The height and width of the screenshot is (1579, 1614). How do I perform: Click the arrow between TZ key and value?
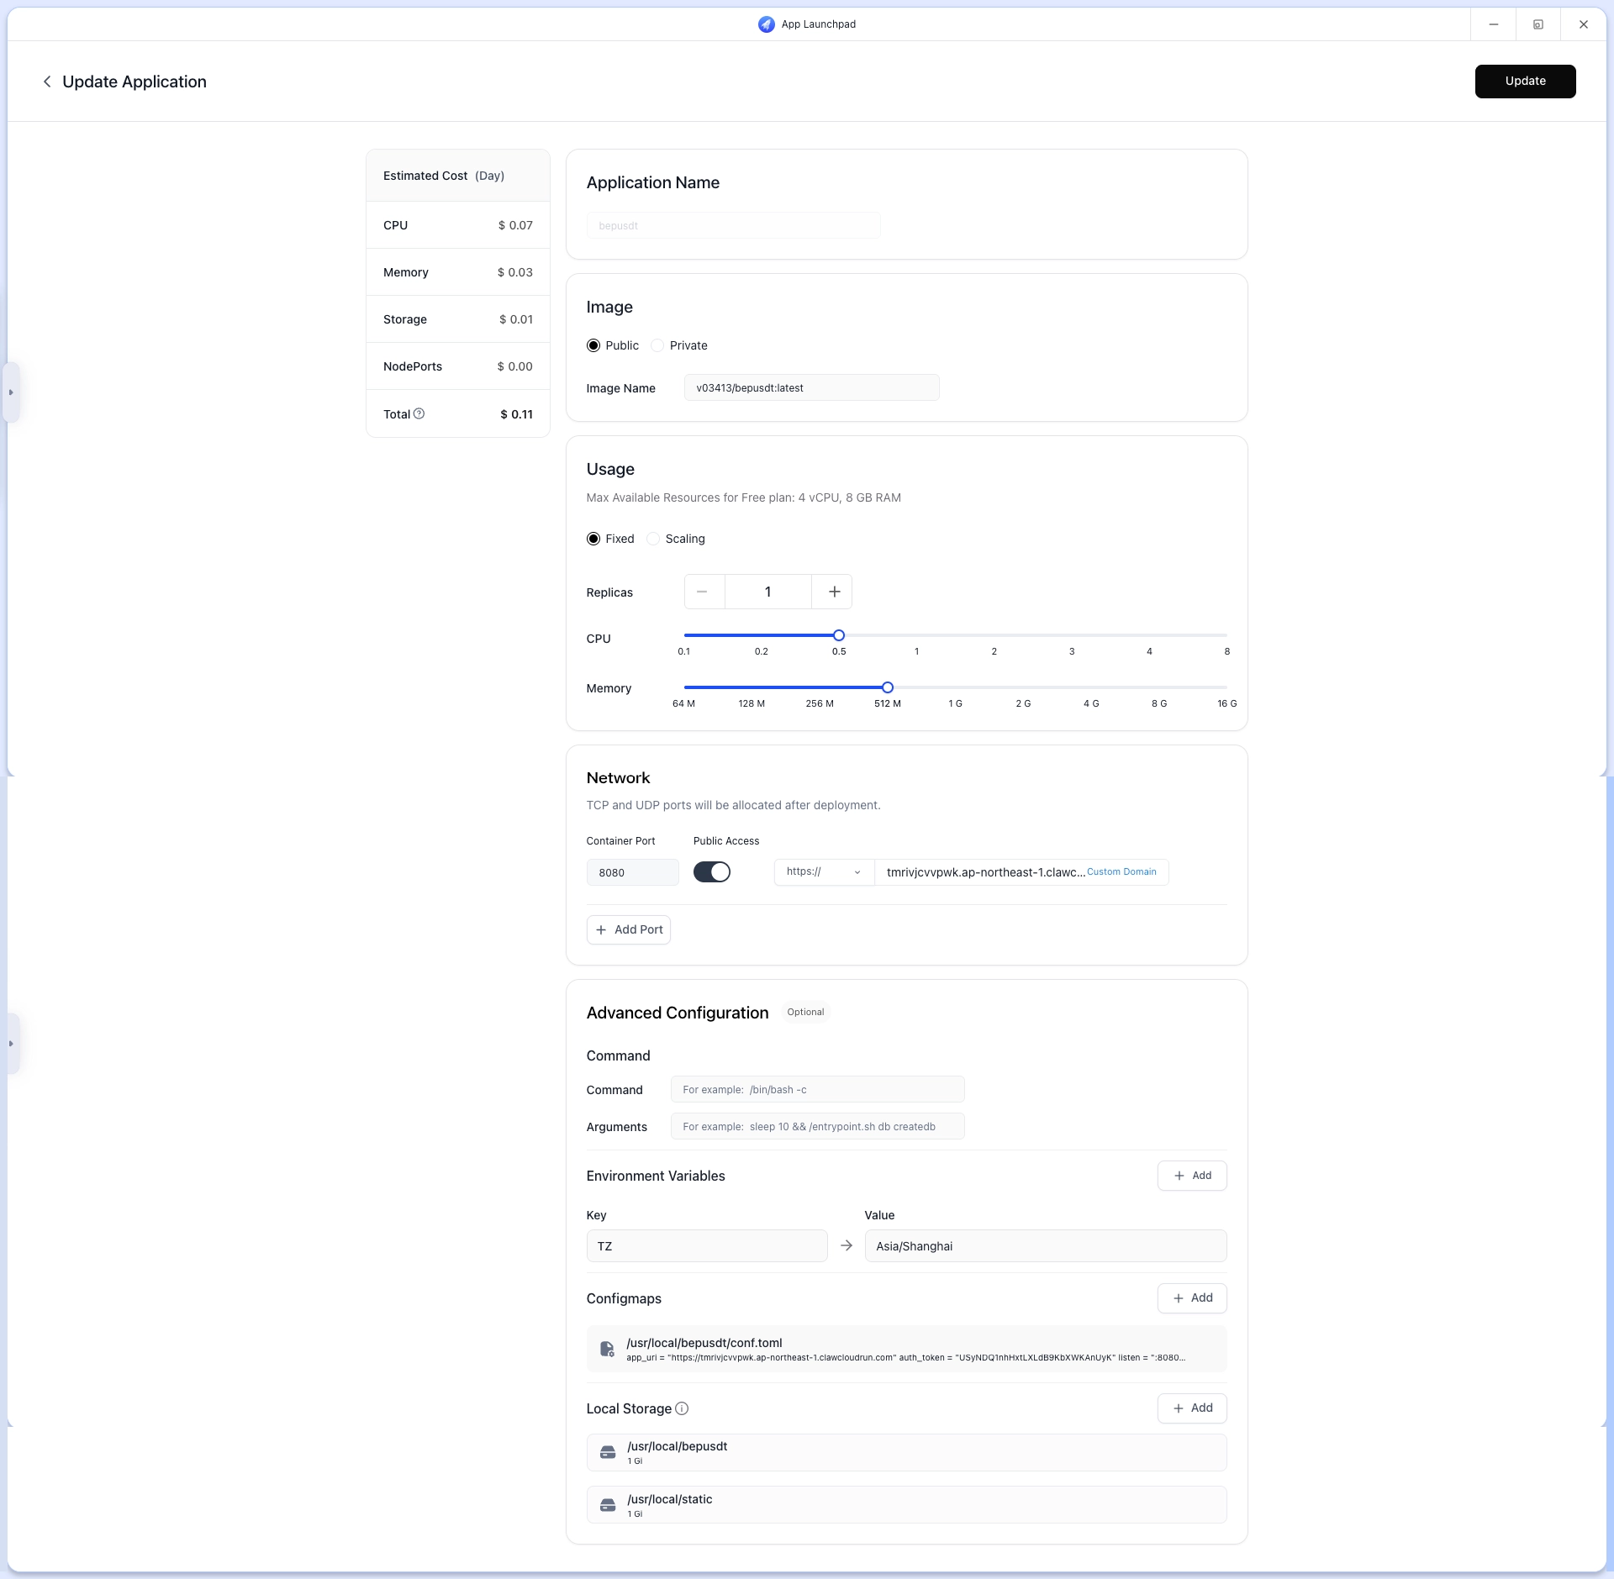pyautogui.click(x=847, y=1245)
